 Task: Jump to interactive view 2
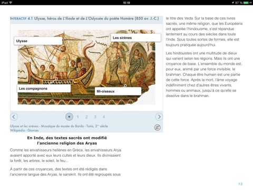pyautogui.click(x=86, y=117)
